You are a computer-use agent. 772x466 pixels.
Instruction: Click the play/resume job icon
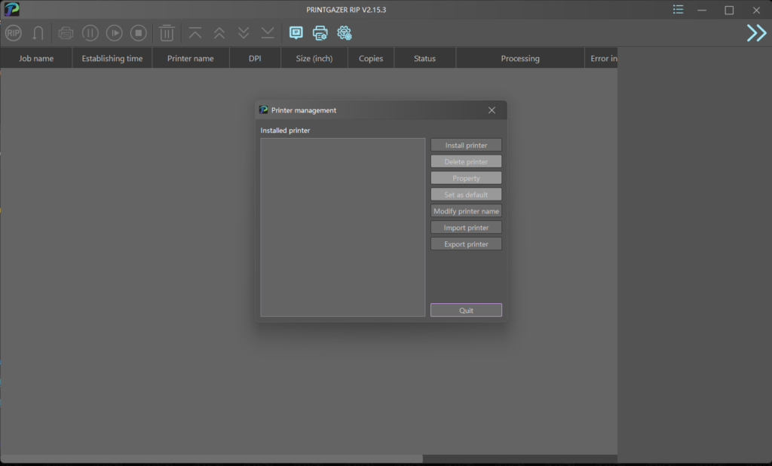(115, 33)
